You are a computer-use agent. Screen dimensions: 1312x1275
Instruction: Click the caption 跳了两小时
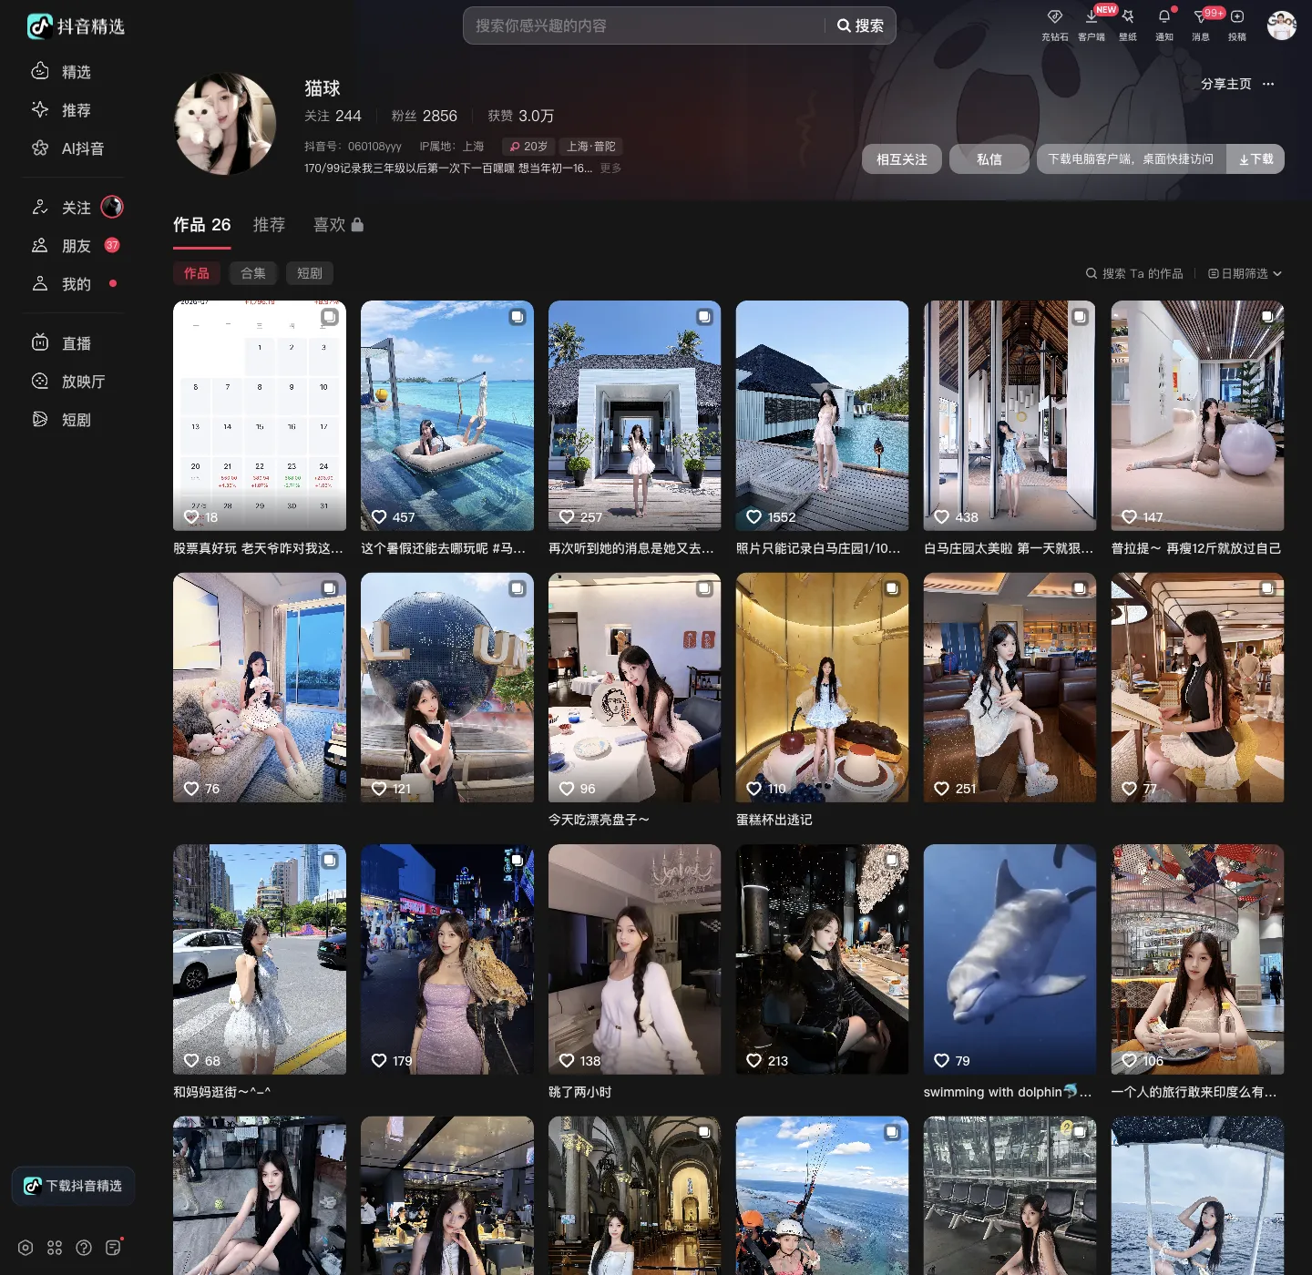[x=580, y=1092]
